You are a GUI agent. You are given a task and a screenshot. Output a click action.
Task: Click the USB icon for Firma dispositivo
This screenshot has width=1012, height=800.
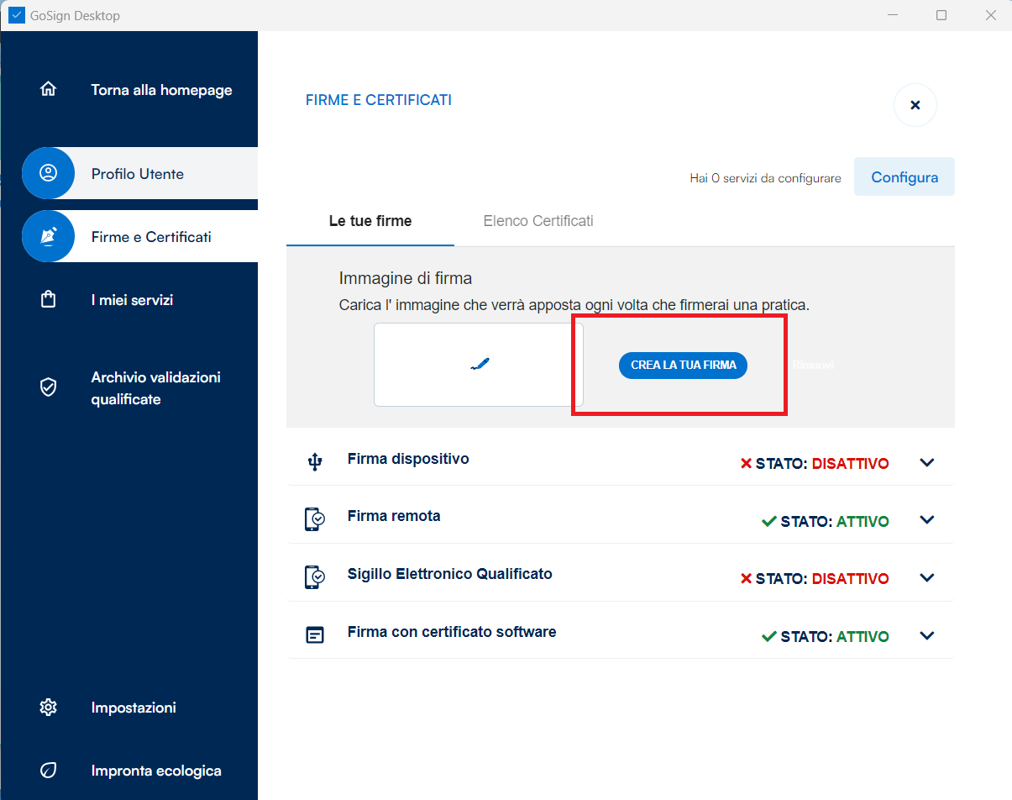coord(315,461)
